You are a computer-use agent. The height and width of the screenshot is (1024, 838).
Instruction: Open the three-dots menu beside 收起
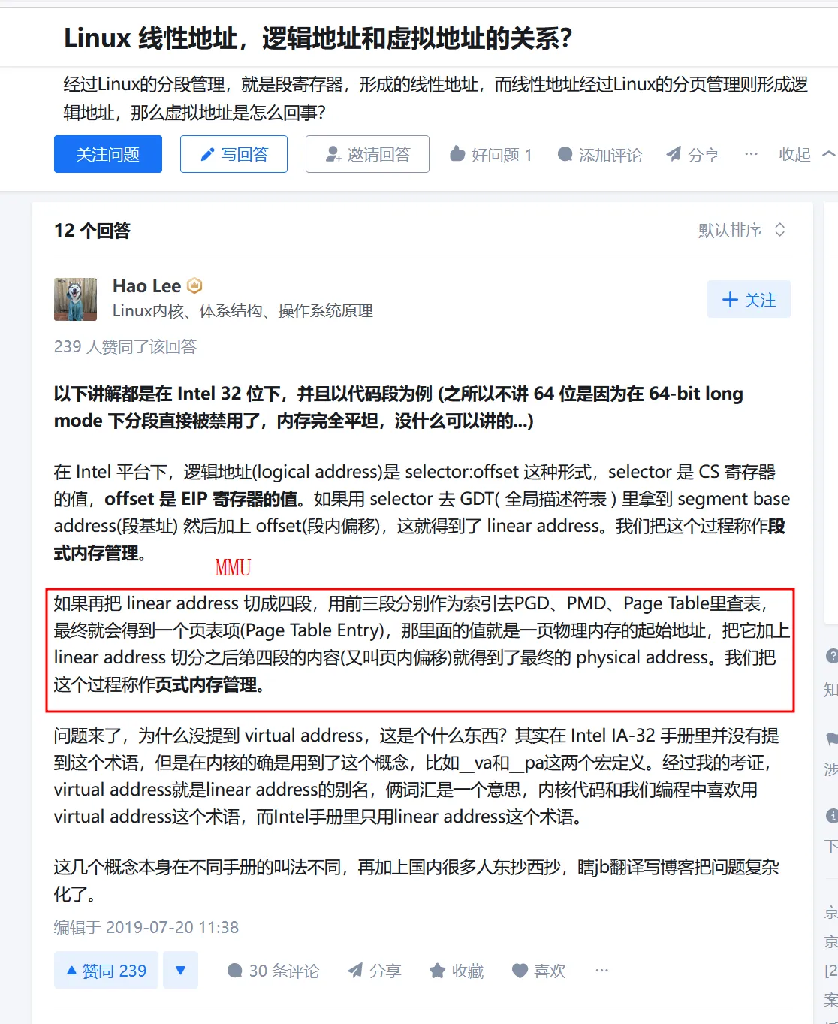point(751,154)
